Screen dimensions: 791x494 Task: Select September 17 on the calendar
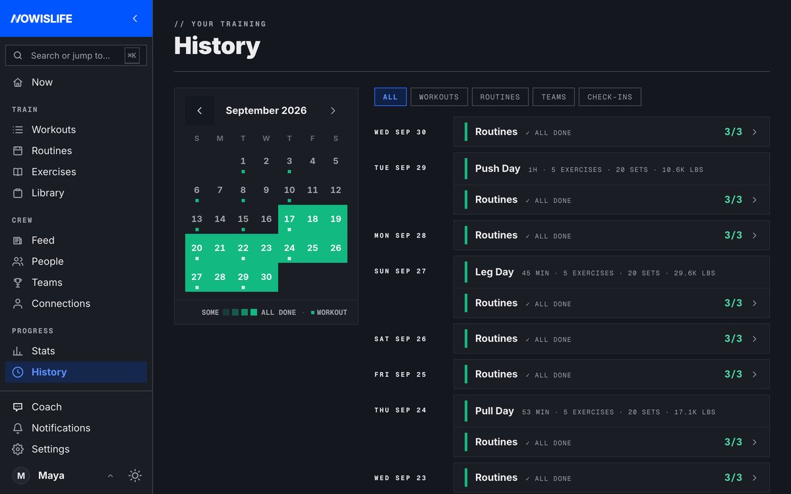coord(289,219)
